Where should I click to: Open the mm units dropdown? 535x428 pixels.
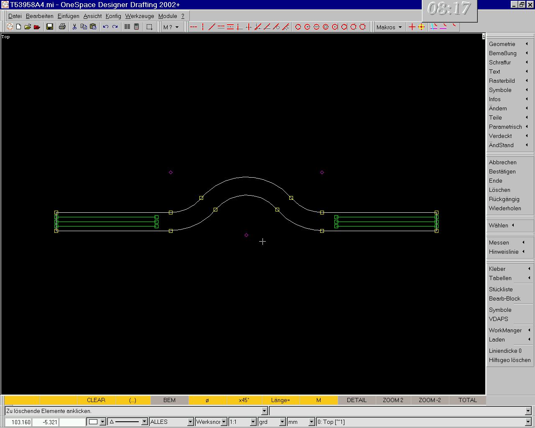click(x=311, y=422)
